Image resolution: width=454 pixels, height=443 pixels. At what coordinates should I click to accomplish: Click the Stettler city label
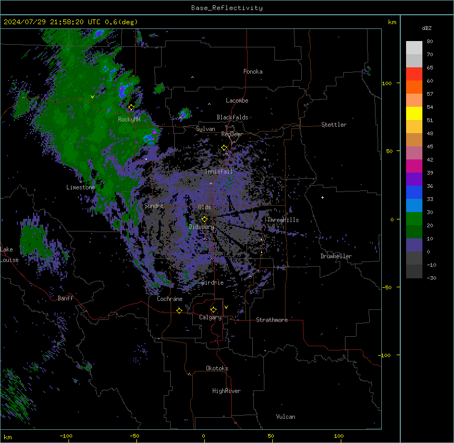click(x=334, y=125)
